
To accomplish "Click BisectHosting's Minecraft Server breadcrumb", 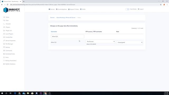I will pyautogui.click(x=66, y=18).
